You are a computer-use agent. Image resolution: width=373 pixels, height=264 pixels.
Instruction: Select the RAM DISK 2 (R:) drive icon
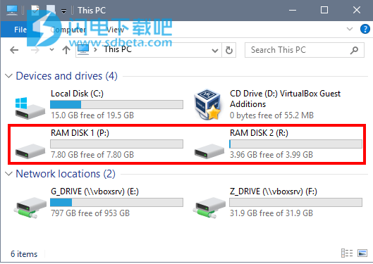(x=209, y=151)
